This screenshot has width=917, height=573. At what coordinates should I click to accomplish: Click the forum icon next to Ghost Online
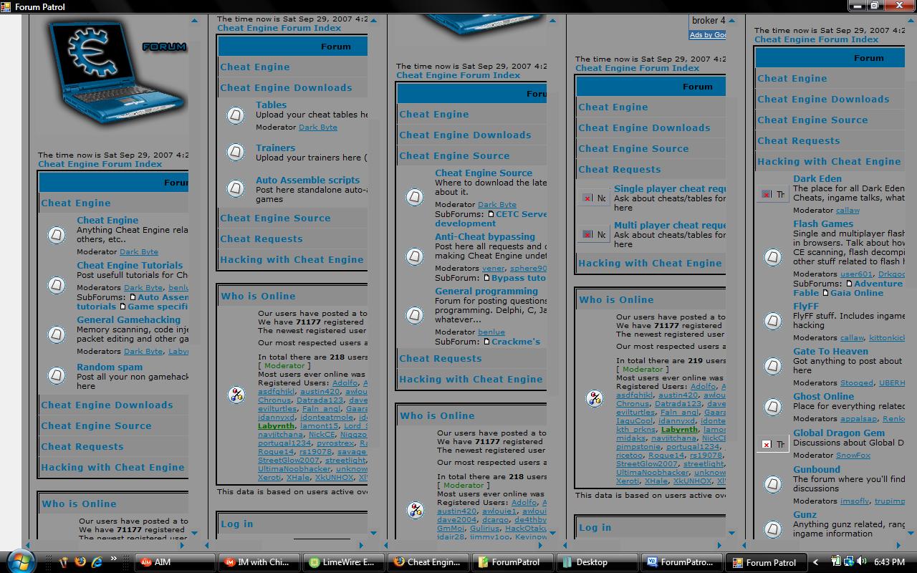773,407
